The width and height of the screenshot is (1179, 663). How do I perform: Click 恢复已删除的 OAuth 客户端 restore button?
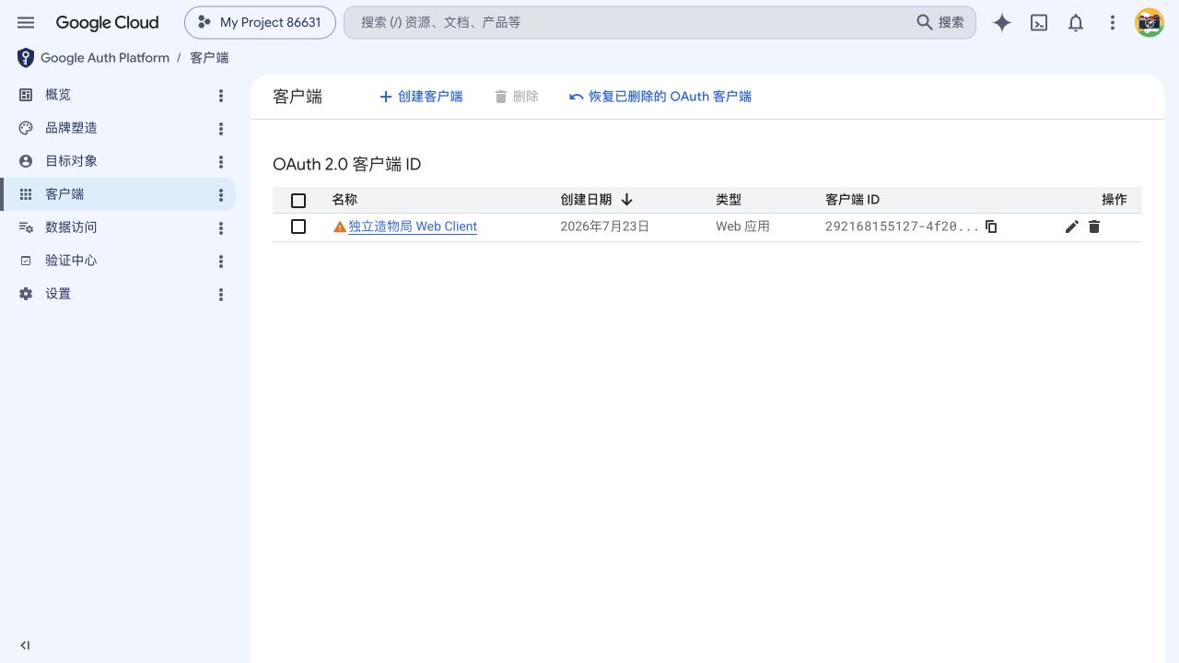tap(660, 97)
